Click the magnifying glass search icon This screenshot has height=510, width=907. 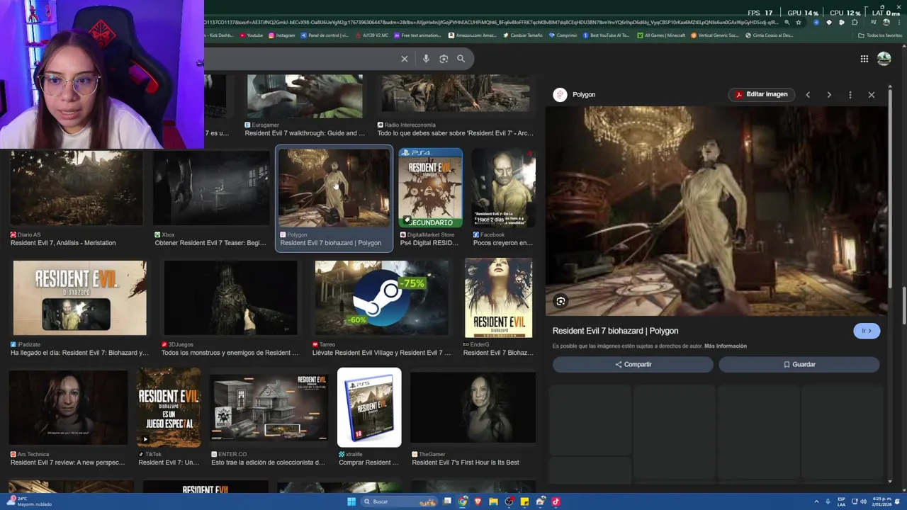[x=461, y=59]
